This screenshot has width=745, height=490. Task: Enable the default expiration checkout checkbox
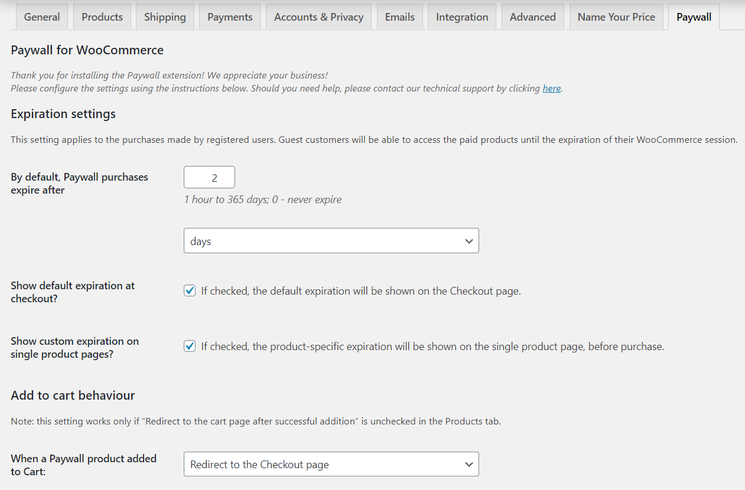point(190,290)
